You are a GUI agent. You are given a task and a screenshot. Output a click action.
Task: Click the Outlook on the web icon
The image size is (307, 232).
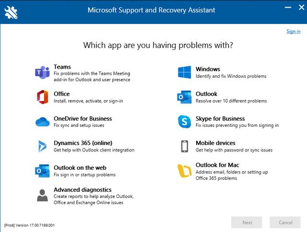(x=42, y=171)
